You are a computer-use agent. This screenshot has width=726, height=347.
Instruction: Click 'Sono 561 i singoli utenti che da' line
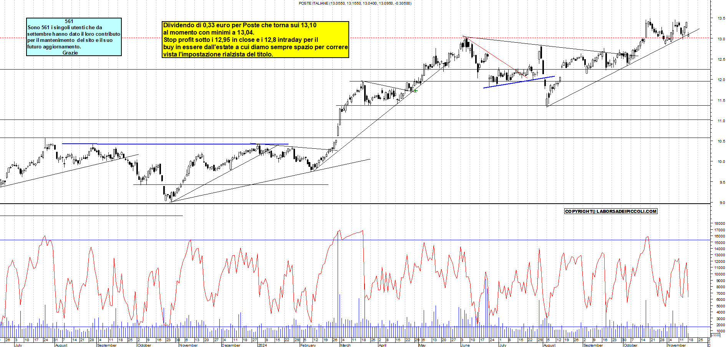[65, 27]
